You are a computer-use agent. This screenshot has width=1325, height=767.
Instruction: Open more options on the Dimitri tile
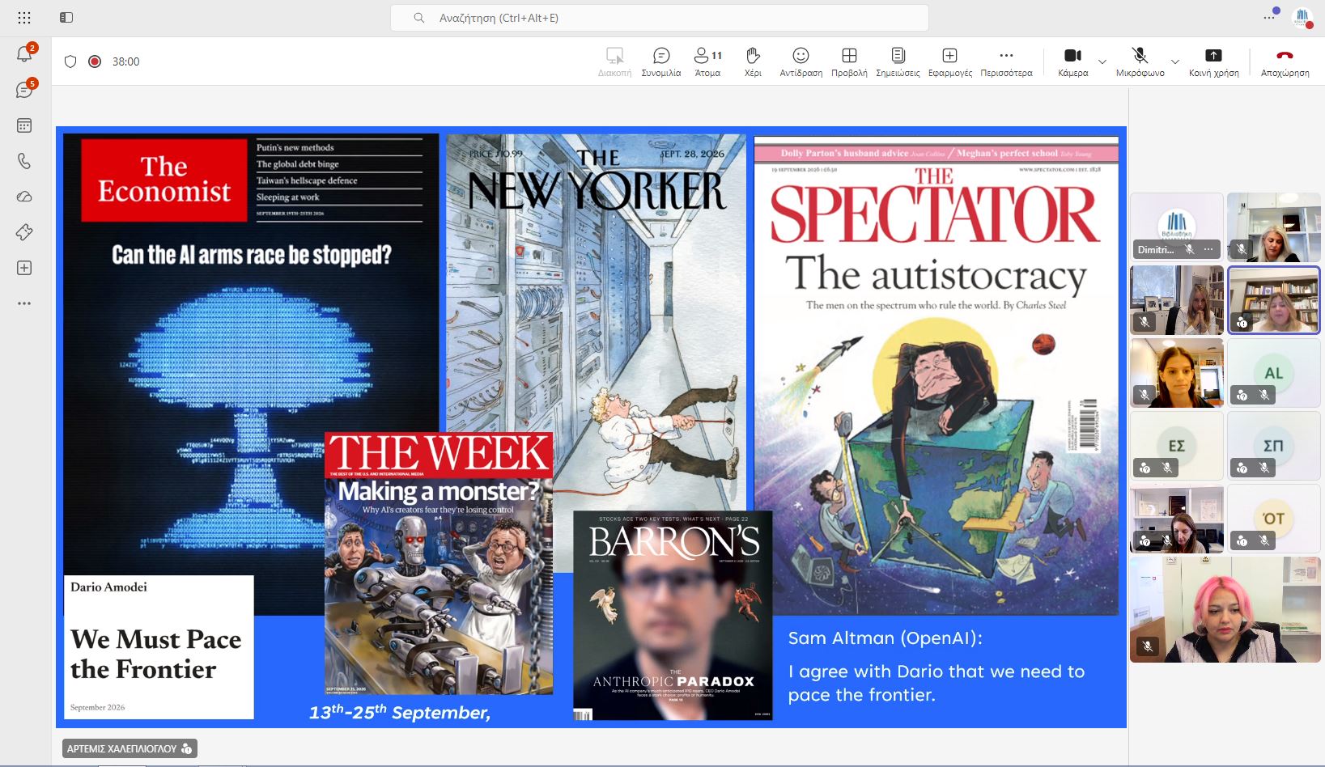(1208, 249)
